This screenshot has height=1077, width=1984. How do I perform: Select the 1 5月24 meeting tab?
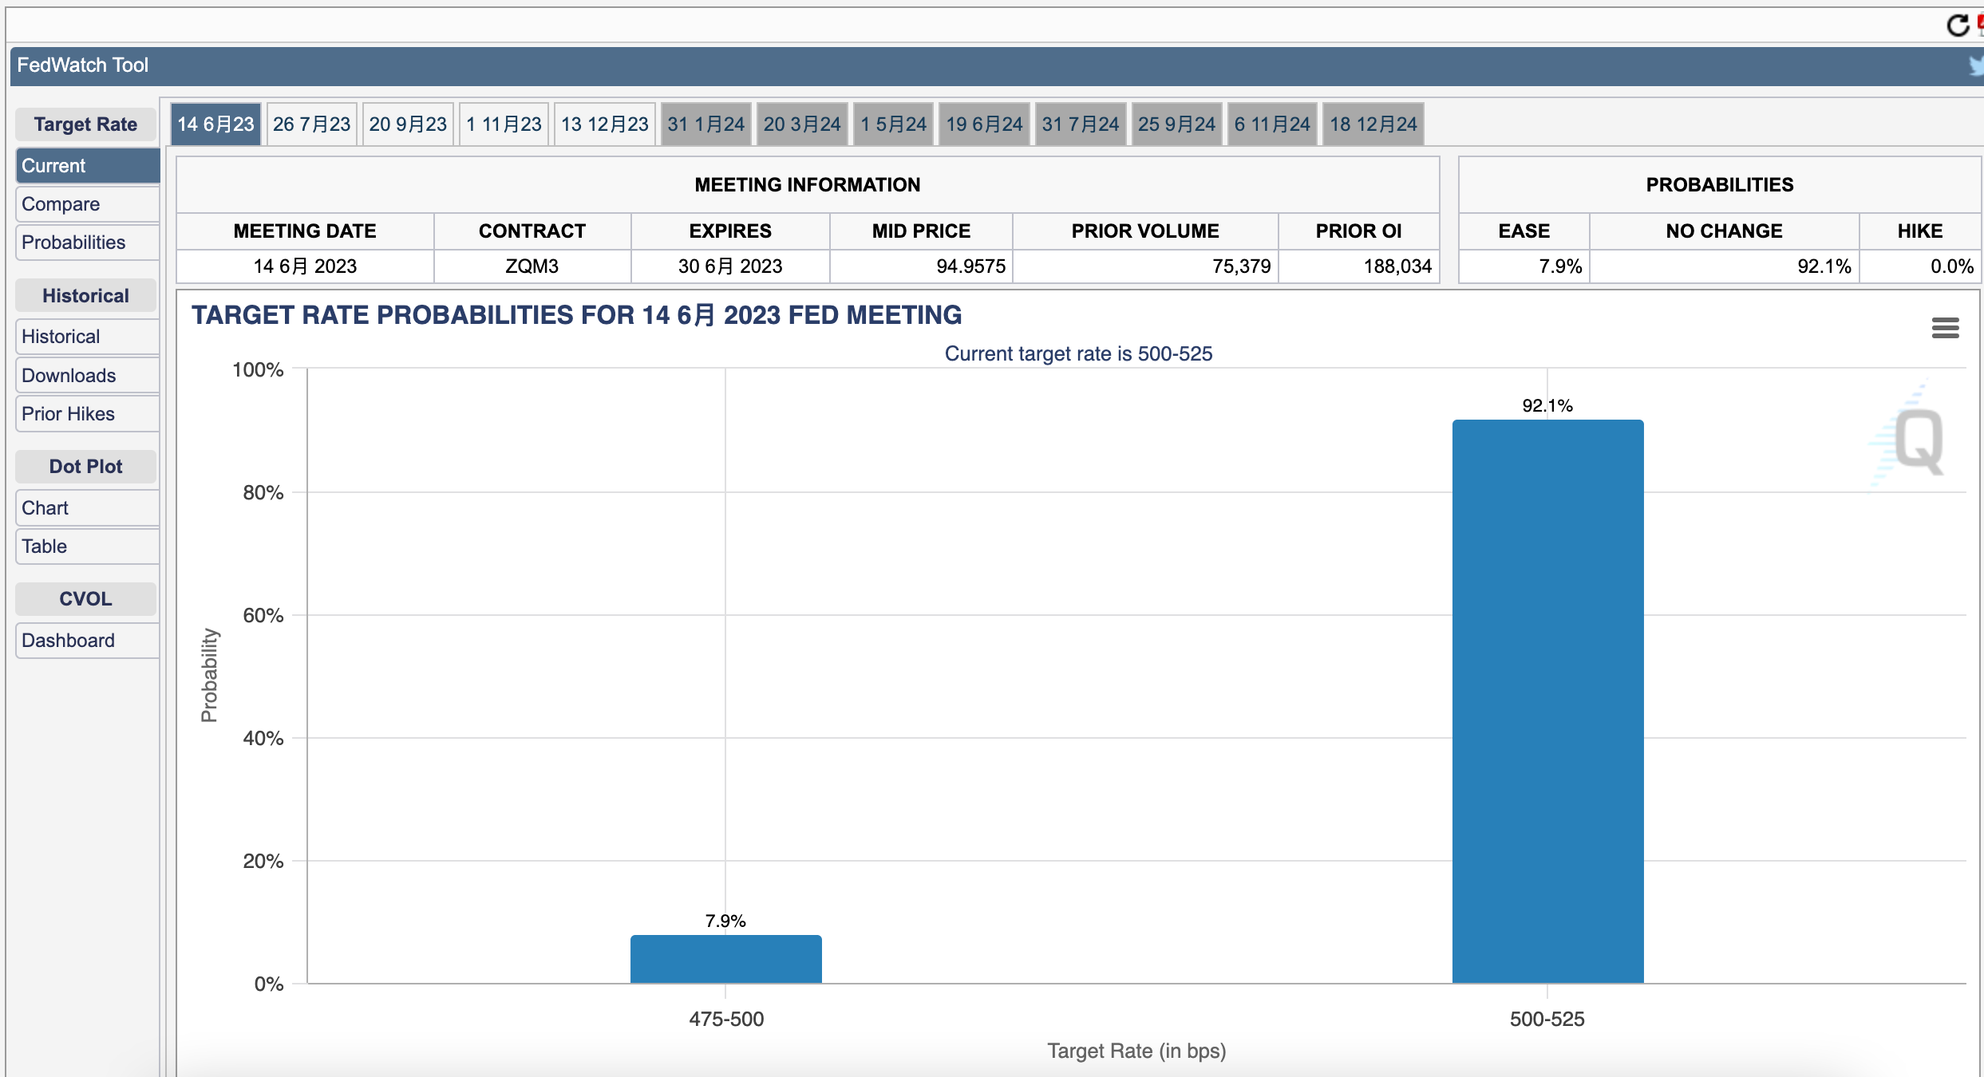[x=893, y=124]
